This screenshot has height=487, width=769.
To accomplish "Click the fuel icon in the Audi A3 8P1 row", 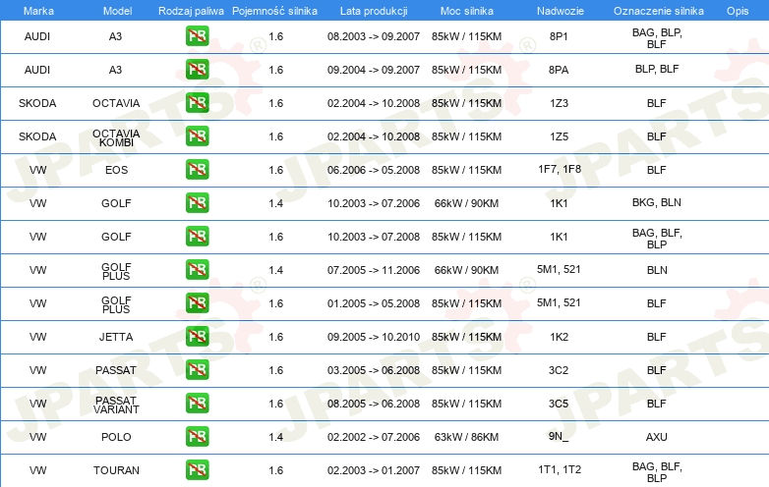I will (197, 36).
